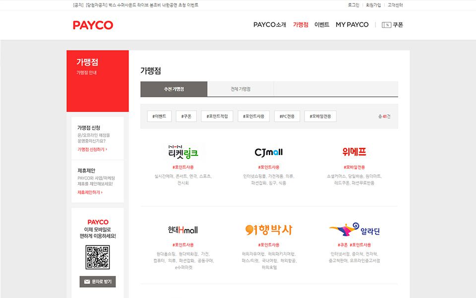
Task: Click the 알라딘 merchant logo
Action: tap(354, 230)
